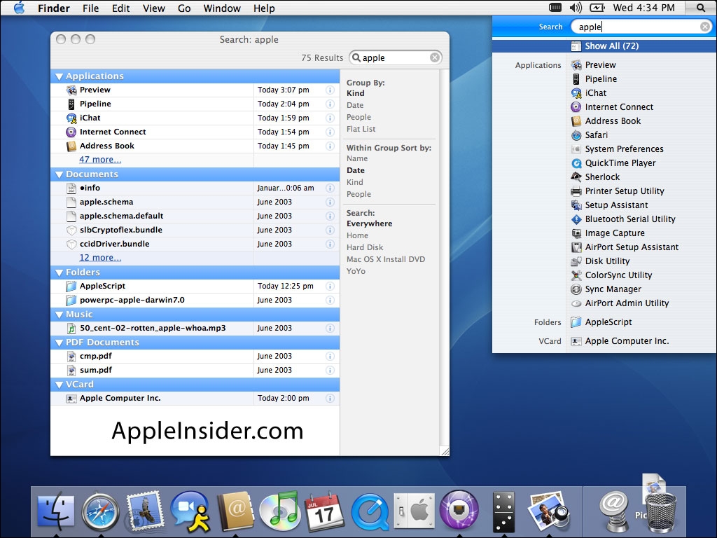Open the Help menu

click(264, 8)
